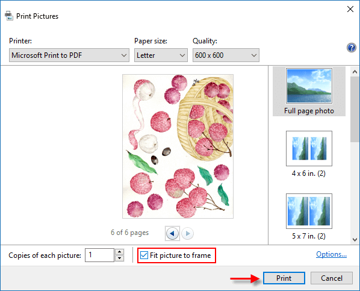The image size is (360, 291).
Task: Toggle Fit picture to frame checkbox
Action: point(144,255)
